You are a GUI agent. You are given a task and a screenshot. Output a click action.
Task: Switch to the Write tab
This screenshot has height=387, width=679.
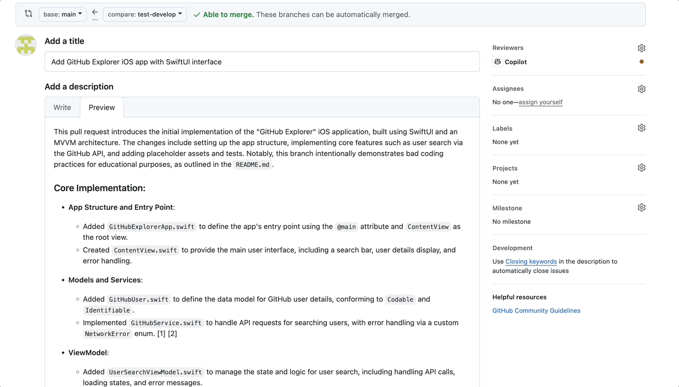pyautogui.click(x=62, y=107)
